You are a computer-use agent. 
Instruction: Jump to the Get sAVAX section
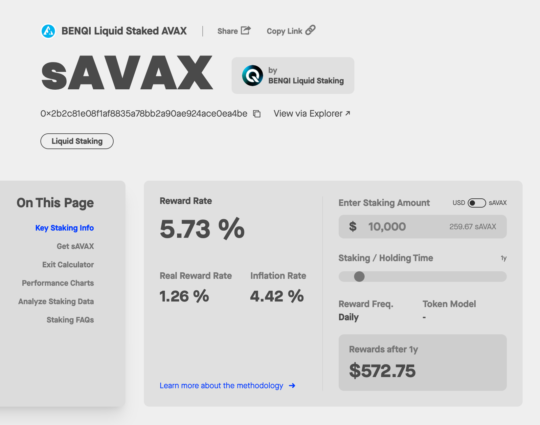(75, 246)
